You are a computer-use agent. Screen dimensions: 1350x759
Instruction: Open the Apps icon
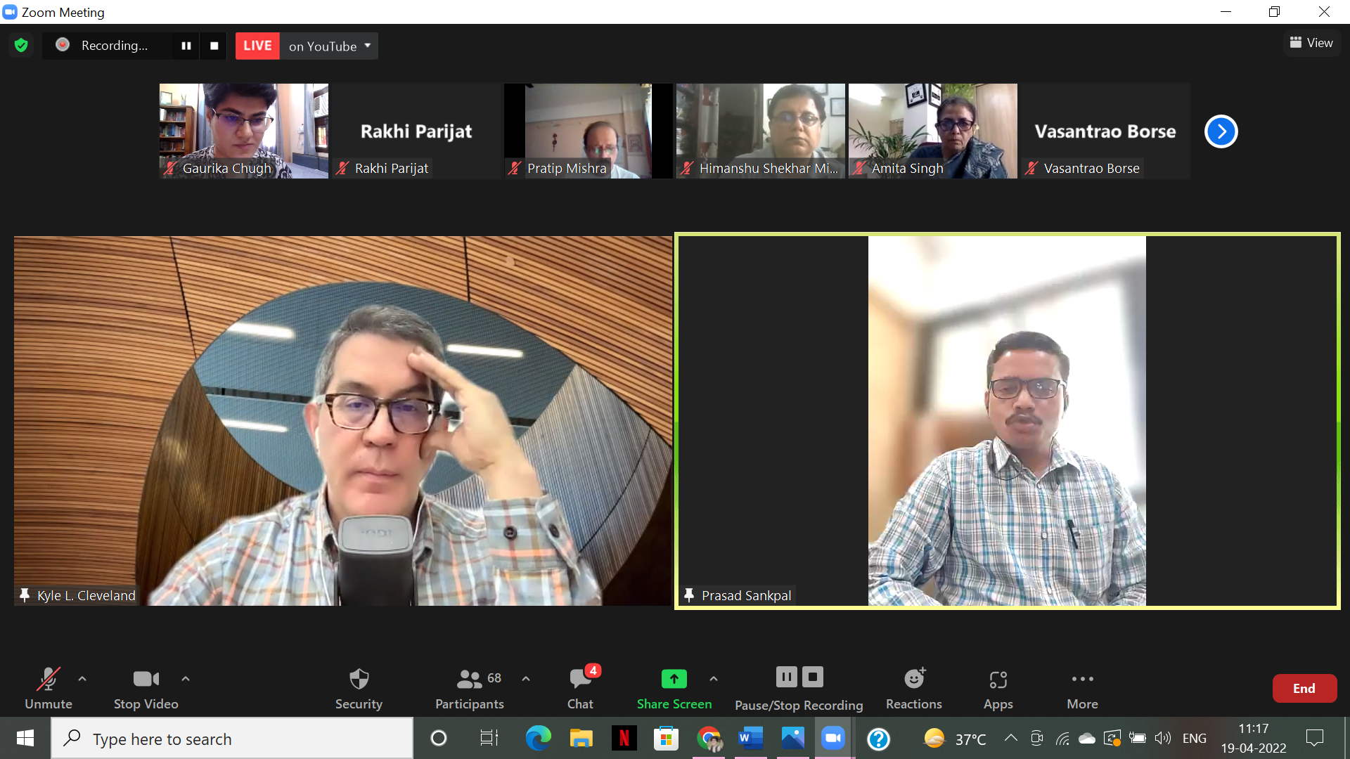tap(998, 680)
